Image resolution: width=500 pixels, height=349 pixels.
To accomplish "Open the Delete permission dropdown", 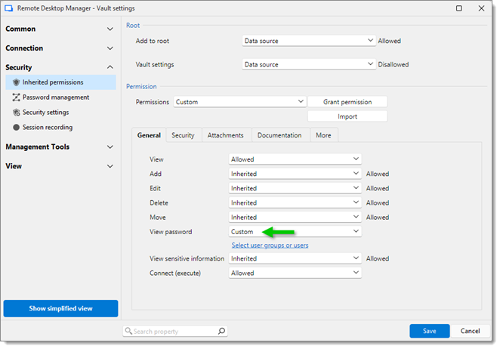I will [x=295, y=203].
